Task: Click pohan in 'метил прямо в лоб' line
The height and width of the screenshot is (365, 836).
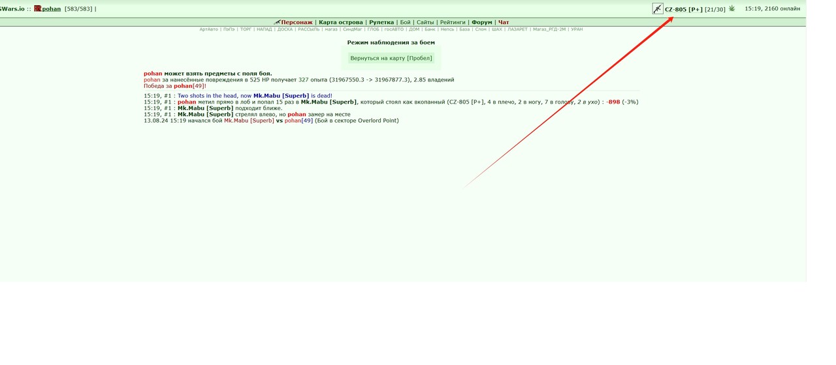Action: (187, 102)
